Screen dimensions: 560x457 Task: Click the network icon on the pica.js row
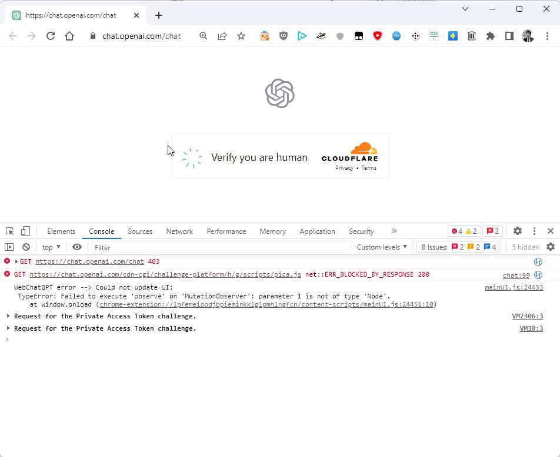[x=538, y=275]
